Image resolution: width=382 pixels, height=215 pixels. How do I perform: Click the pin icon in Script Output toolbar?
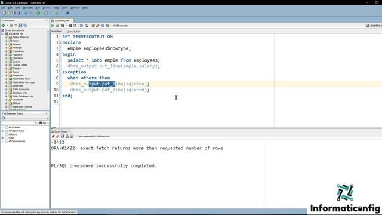(53, 136)
